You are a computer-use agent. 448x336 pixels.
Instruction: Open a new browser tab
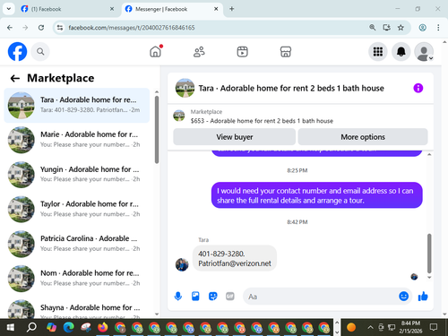232,9
